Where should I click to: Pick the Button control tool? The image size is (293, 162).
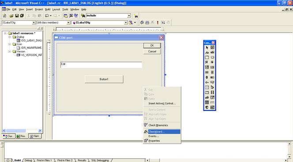212,57
